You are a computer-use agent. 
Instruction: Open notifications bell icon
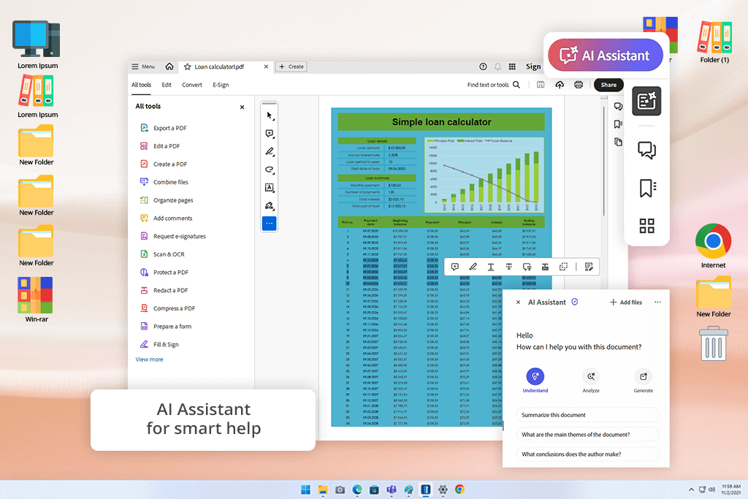point(497,66)
